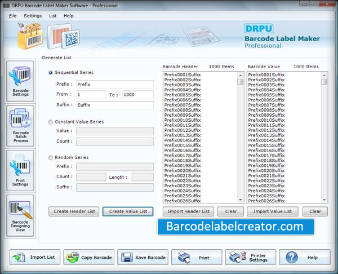Select Prefix0012Suffix in Barcode Value list
This screenshot has width=338, height=274.
pyautogui.click(x=266, y=130)
